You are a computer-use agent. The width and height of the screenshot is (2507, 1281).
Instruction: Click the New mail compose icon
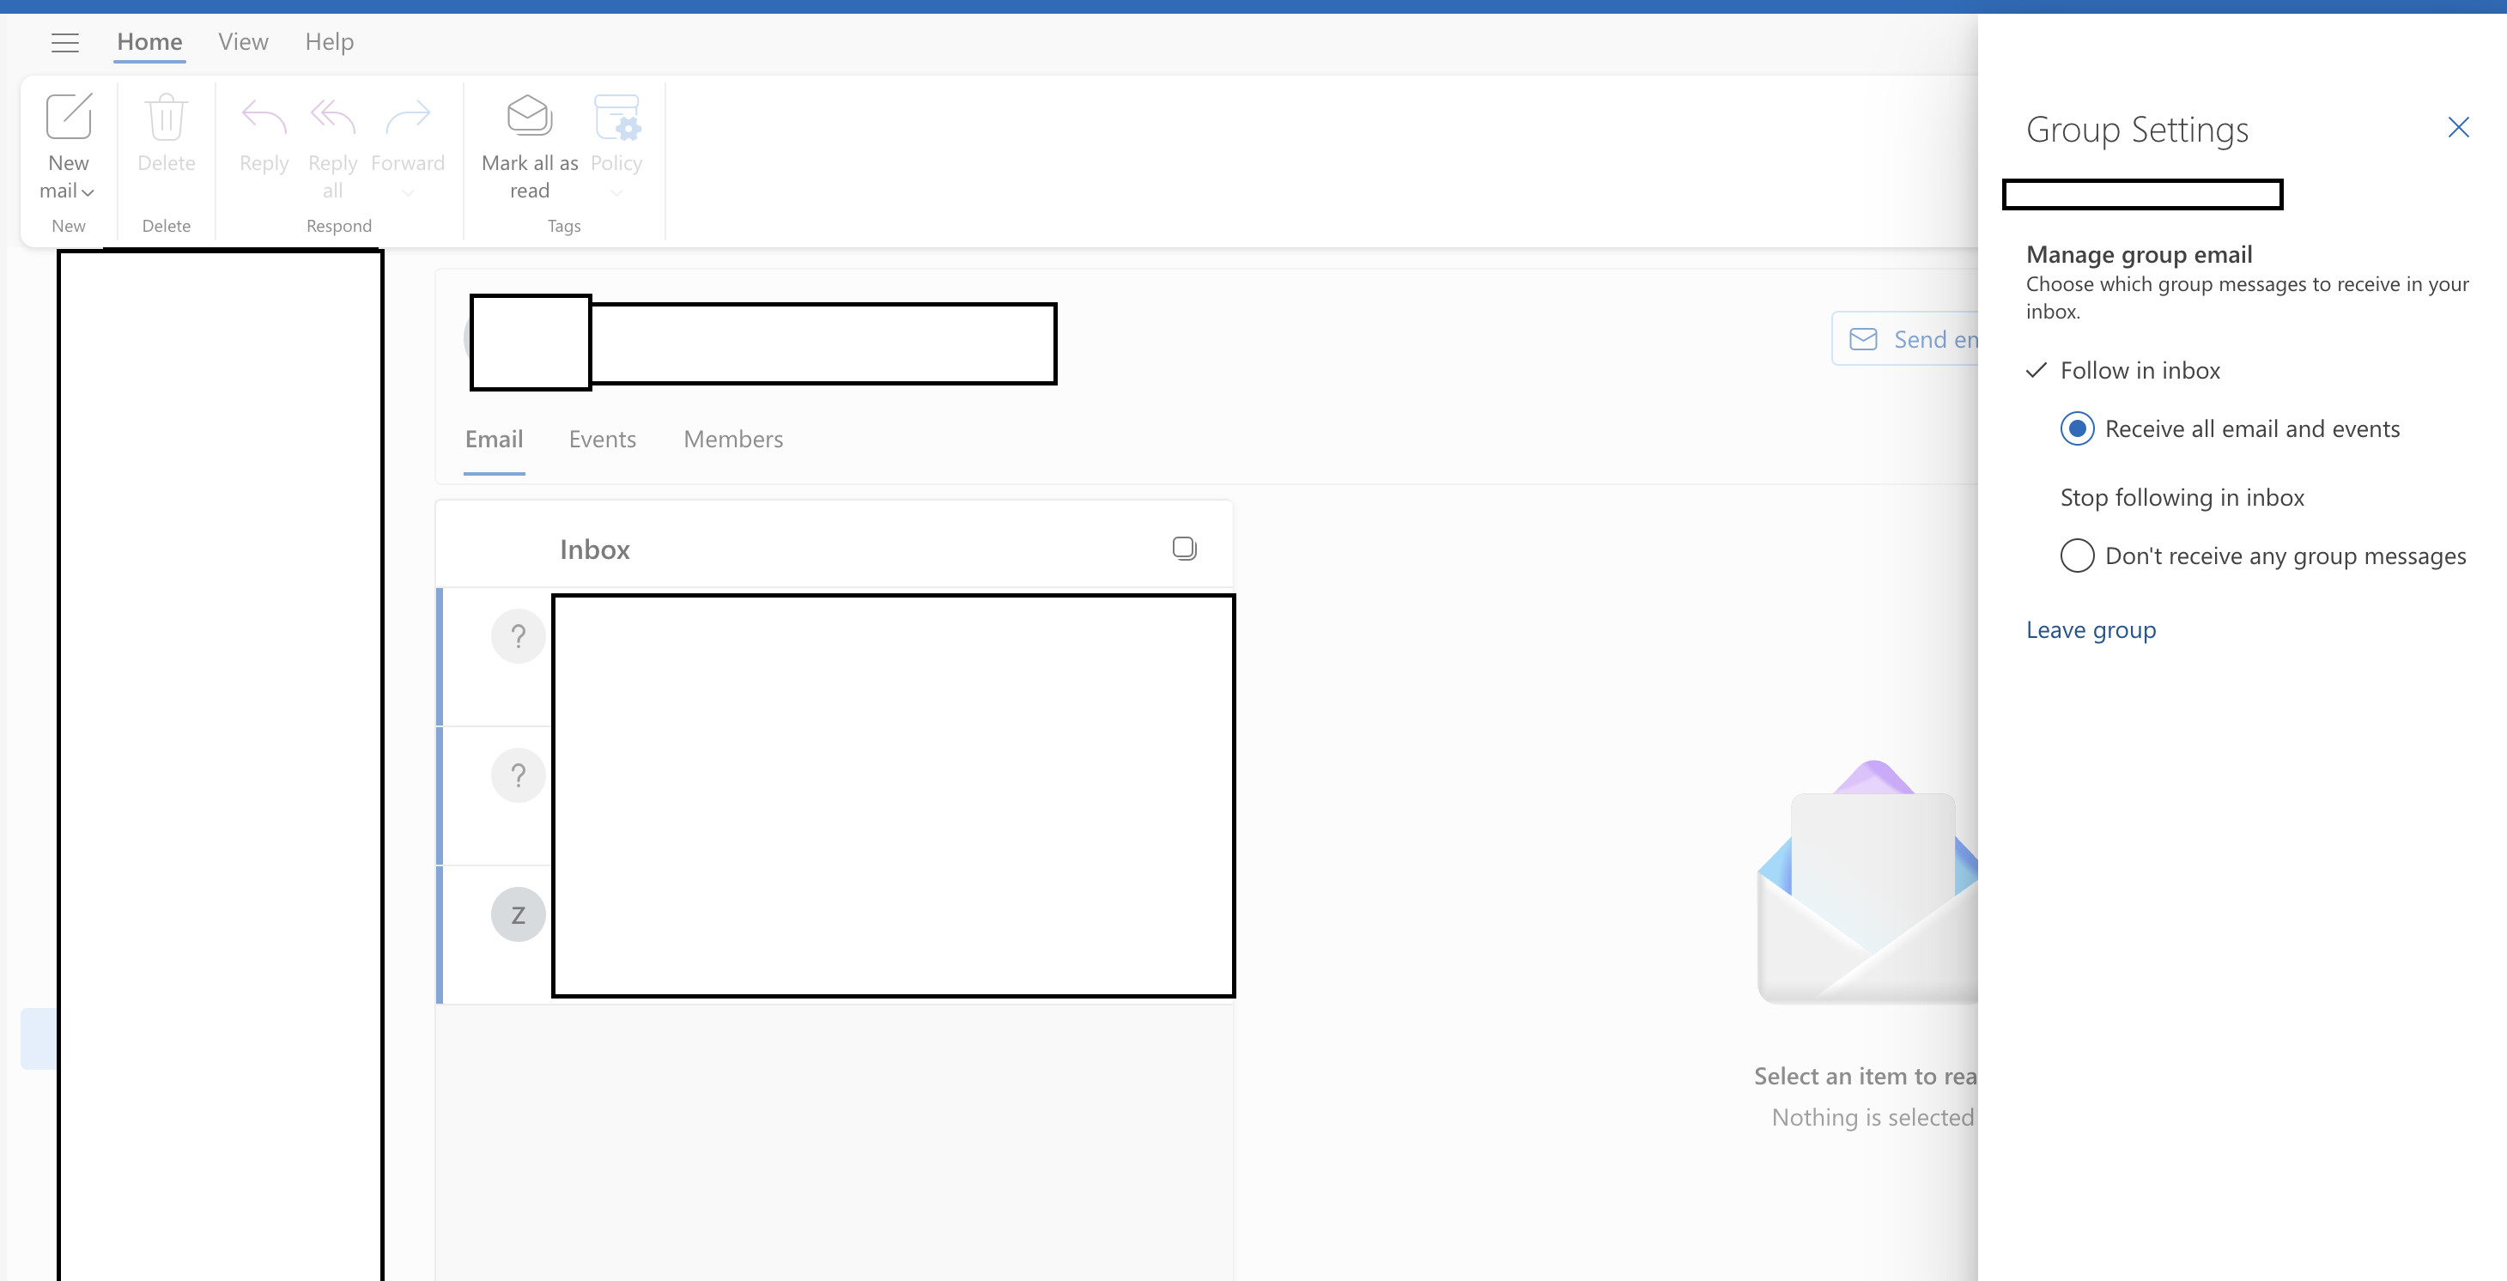click(69, 117)
